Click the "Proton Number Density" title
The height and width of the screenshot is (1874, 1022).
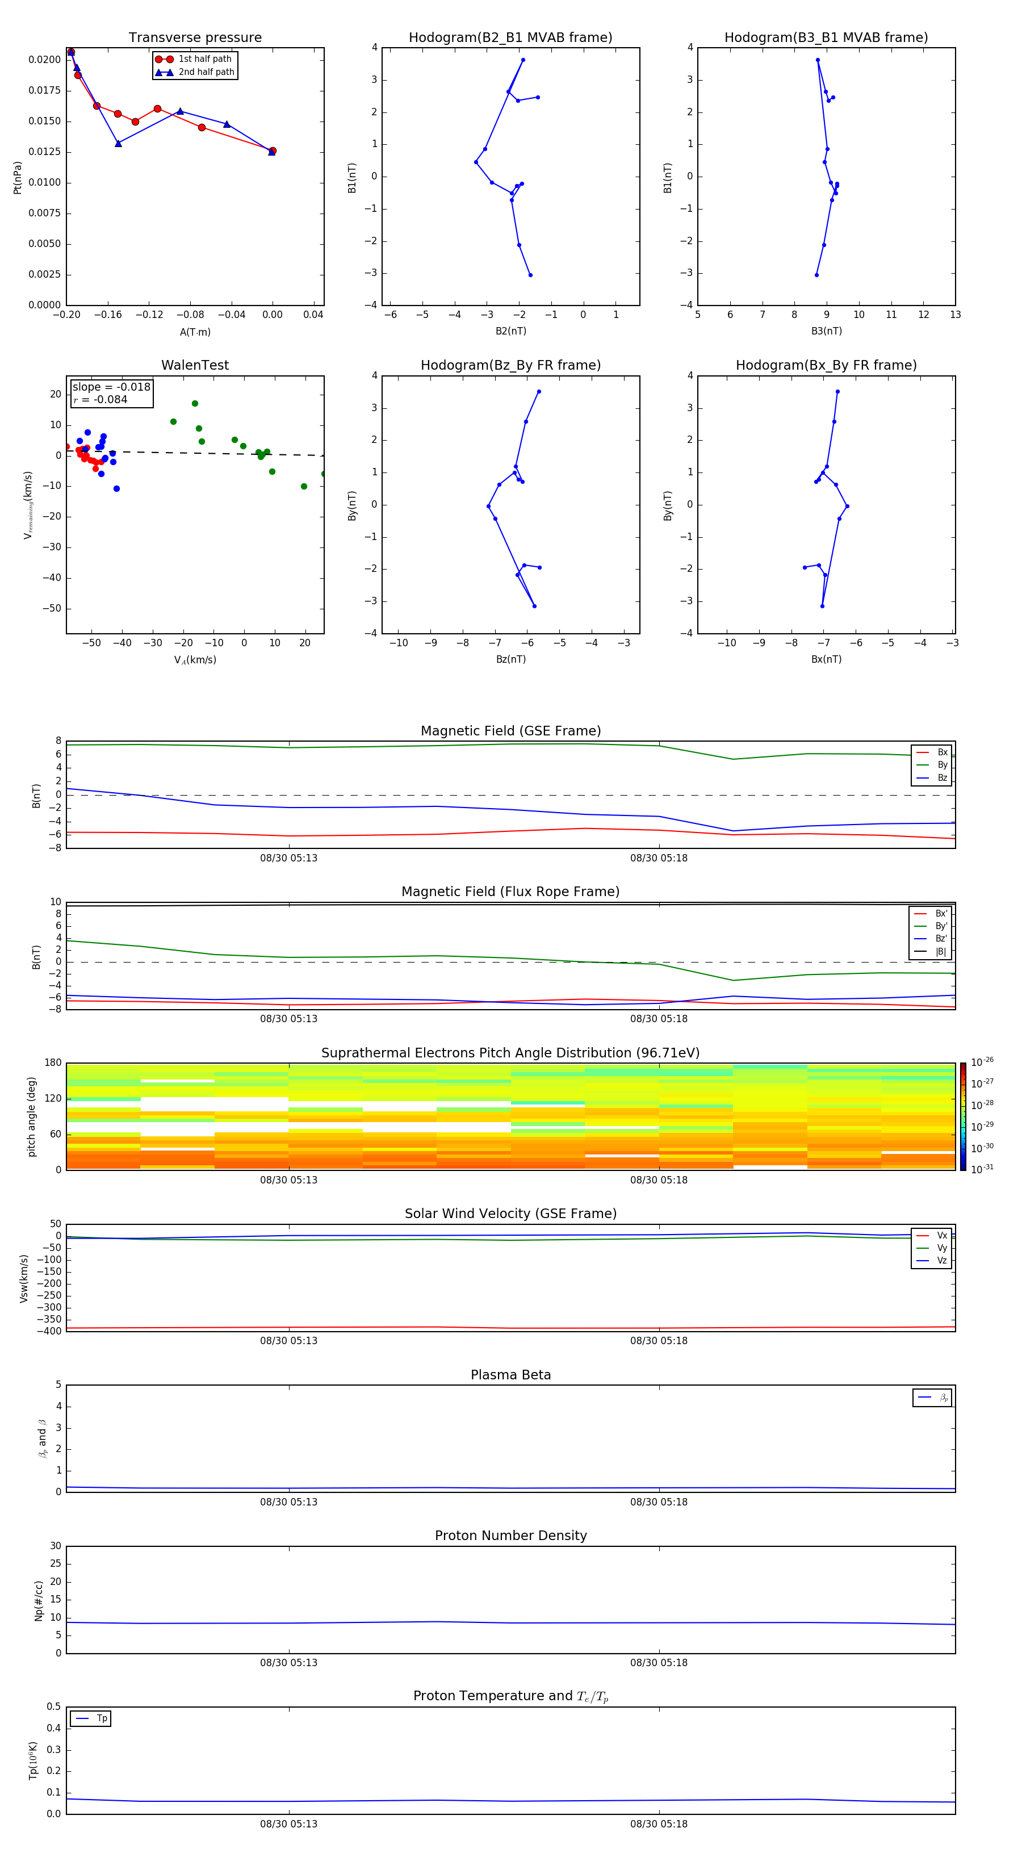(x=510, y=1536)
